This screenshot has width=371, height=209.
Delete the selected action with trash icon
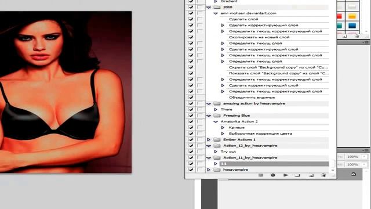[323, 175]
